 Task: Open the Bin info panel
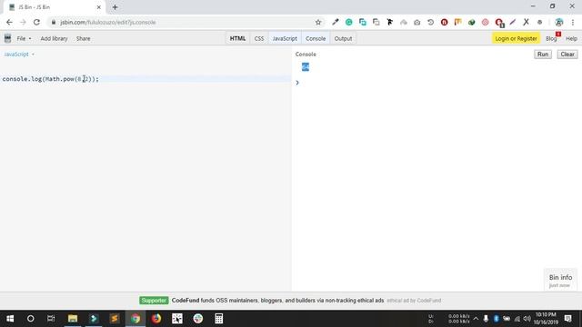click(x=560, y=281)
